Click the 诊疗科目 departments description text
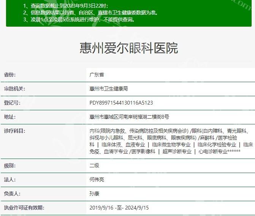Viewport: 255px width, 216px height. (171, 141)
